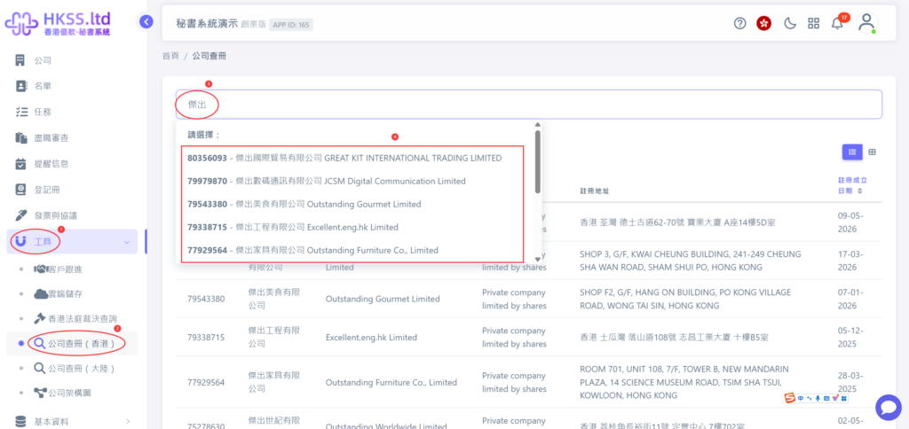
Task: Click date 28-03-2025 cell
Action: [851, 382]
